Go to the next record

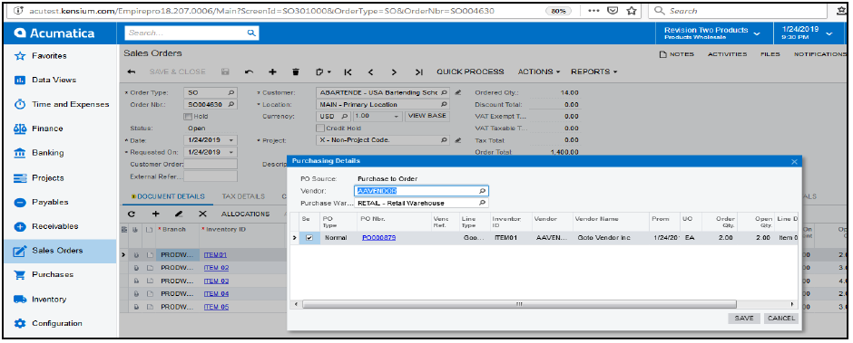[394, 71]
